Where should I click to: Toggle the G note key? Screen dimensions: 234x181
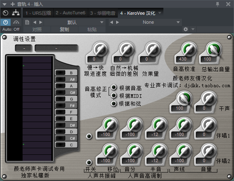coord(66,99)
